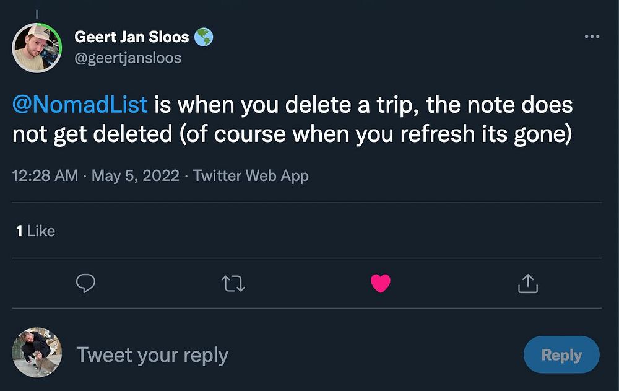Viewport: 619px width, 391px height.
Task: Click the 12:28 AM timestamp
Action: [45, 176]
